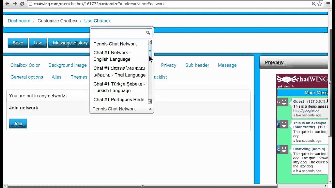Image resolution: width=335 pixels, height=188 pixels.
Task: Select Chat #1 Network - English Language
Action: [119, 56]
